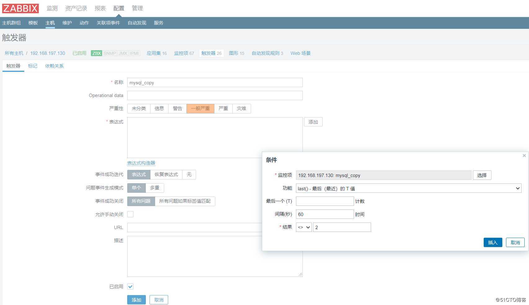This screenshot has width=529, height=305.
Task: Set severity to 严重
Action: tap(223, 108)
